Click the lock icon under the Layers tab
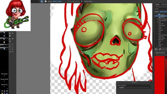 click(157, 7)
